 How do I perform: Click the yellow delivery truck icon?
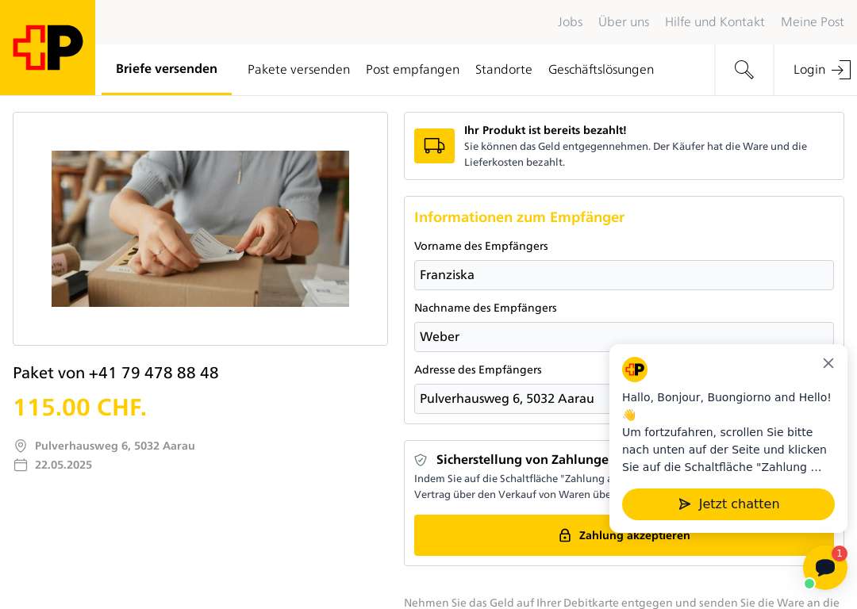point(434,146)
